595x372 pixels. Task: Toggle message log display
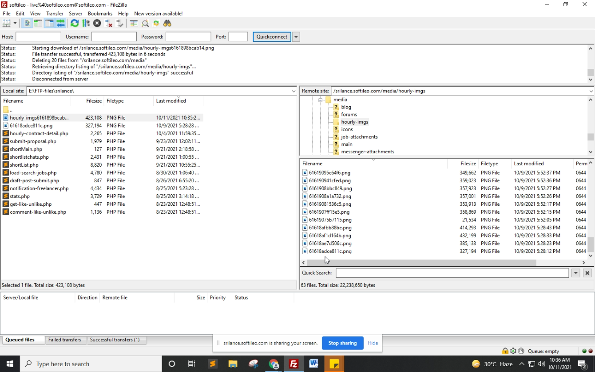(27, 24)
